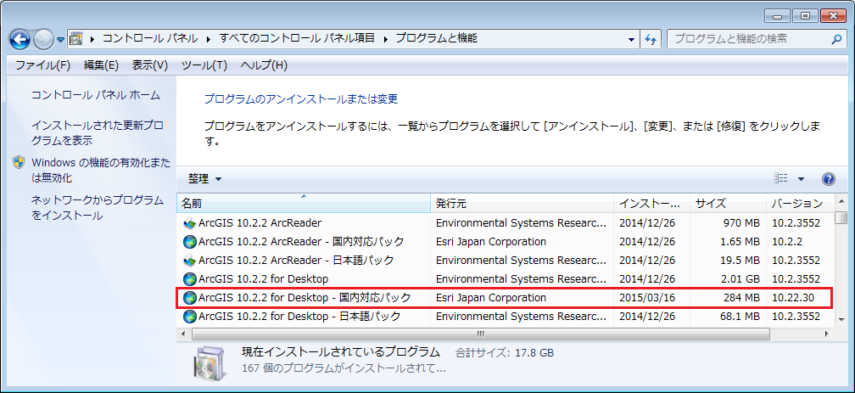Sort by the 名前 column header

(304, 204)
